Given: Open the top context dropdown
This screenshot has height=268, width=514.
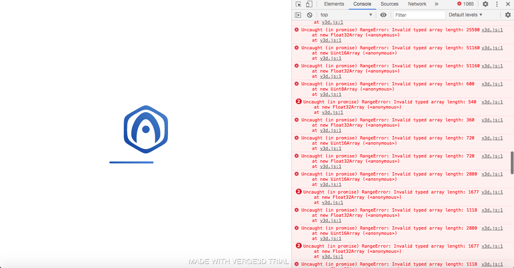Looking at the screenshot, I should [x=346, y=15].
